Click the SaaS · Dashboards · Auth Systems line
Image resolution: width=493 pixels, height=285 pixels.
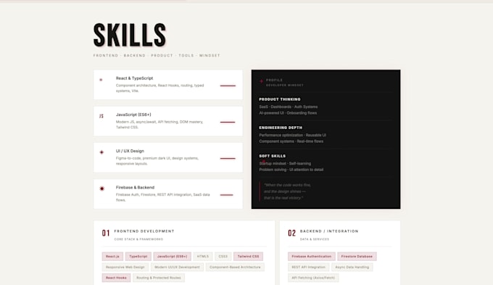click(289, 107)
